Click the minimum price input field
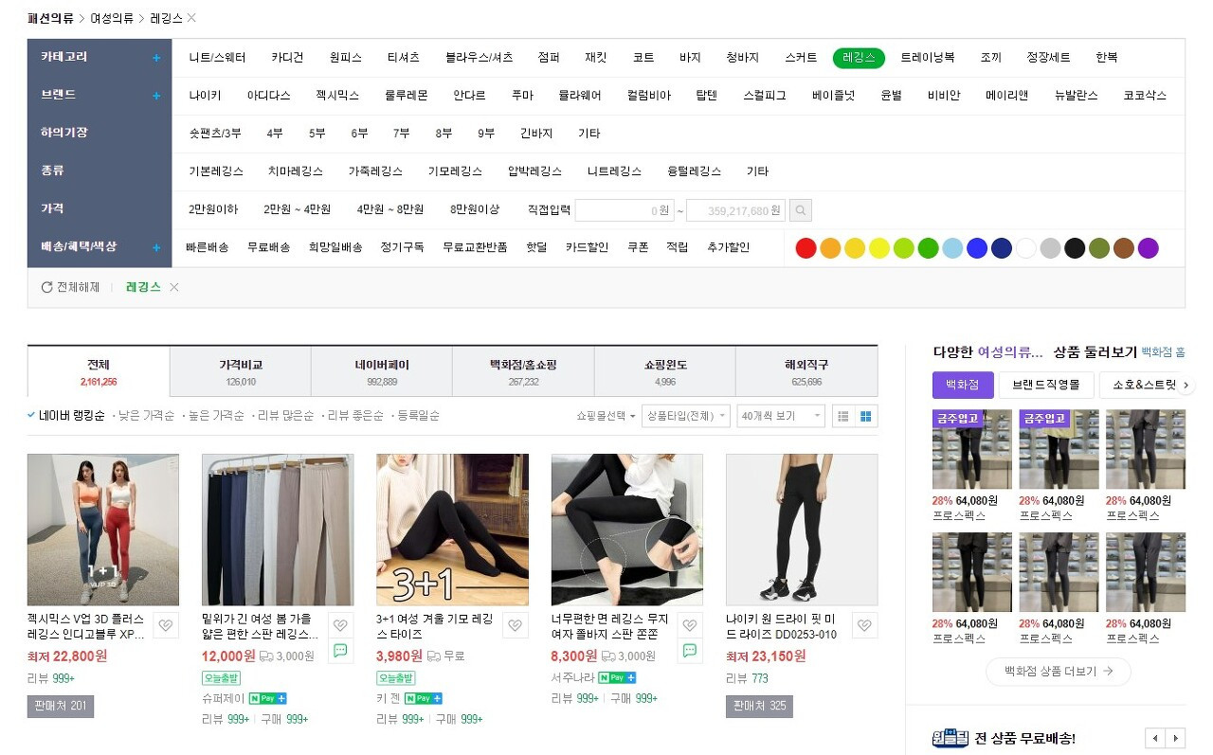1213x755 pixels. pyautogui.click(x=625, y=210)
